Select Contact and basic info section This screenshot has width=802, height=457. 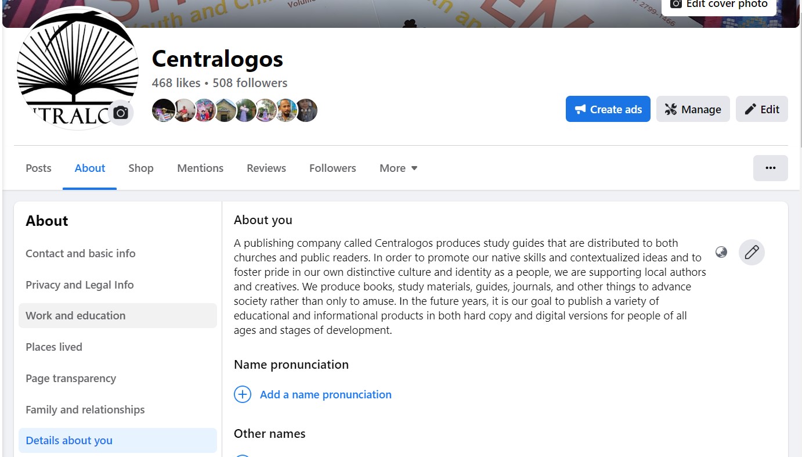81,254
